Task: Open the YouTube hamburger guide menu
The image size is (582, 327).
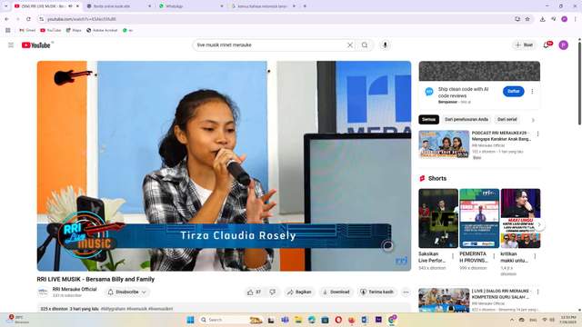Action: (11, 45)
